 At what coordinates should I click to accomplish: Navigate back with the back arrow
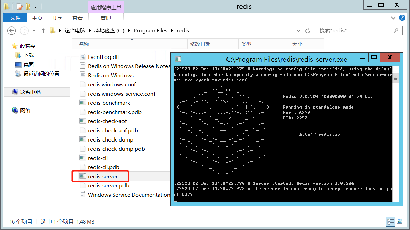(11, 31)
